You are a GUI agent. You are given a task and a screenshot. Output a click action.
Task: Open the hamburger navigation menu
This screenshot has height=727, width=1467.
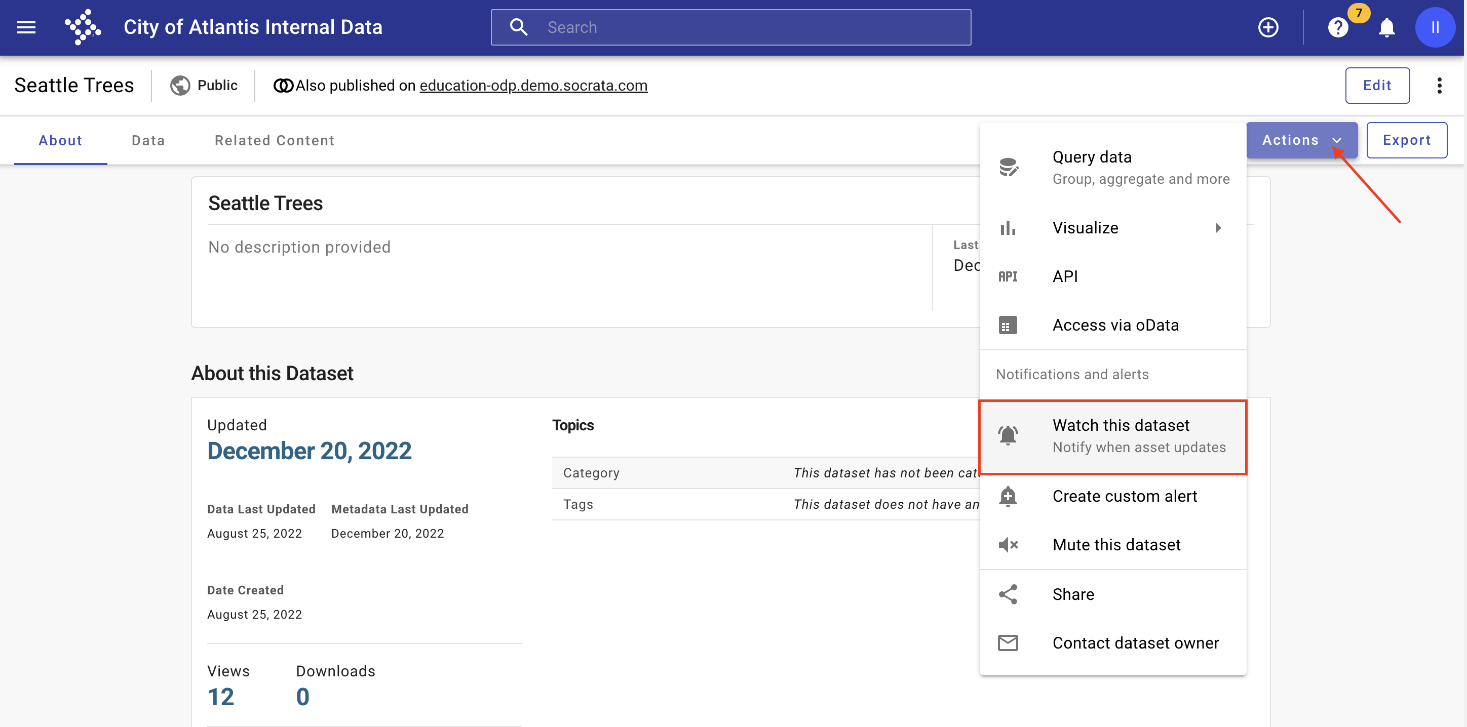pyautogui.click(x=26, y=27)
